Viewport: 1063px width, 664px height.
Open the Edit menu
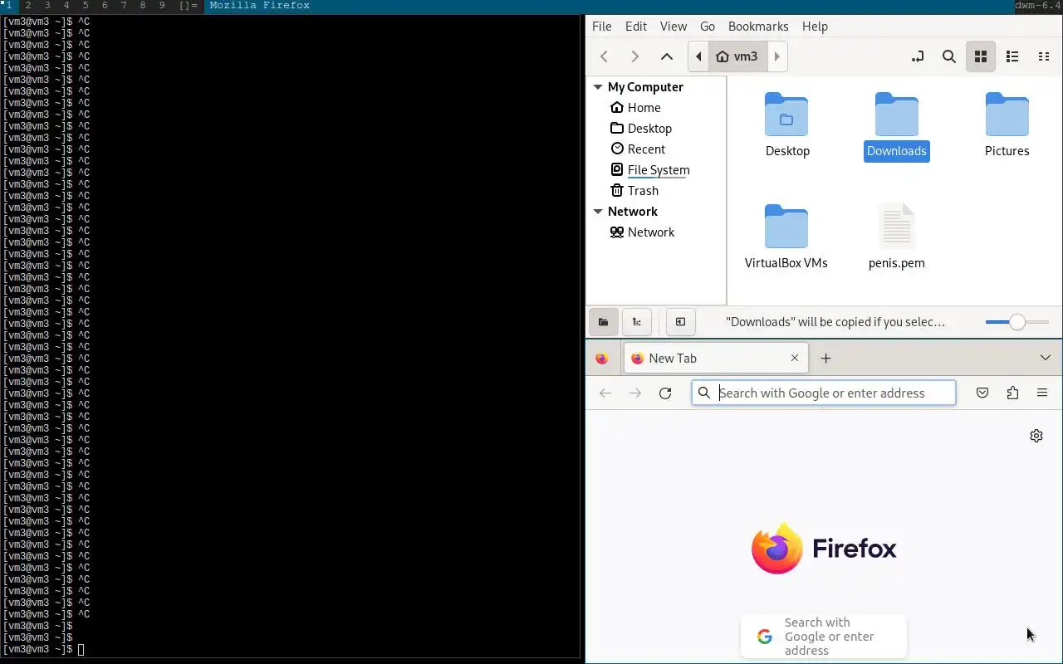point(636,26)
